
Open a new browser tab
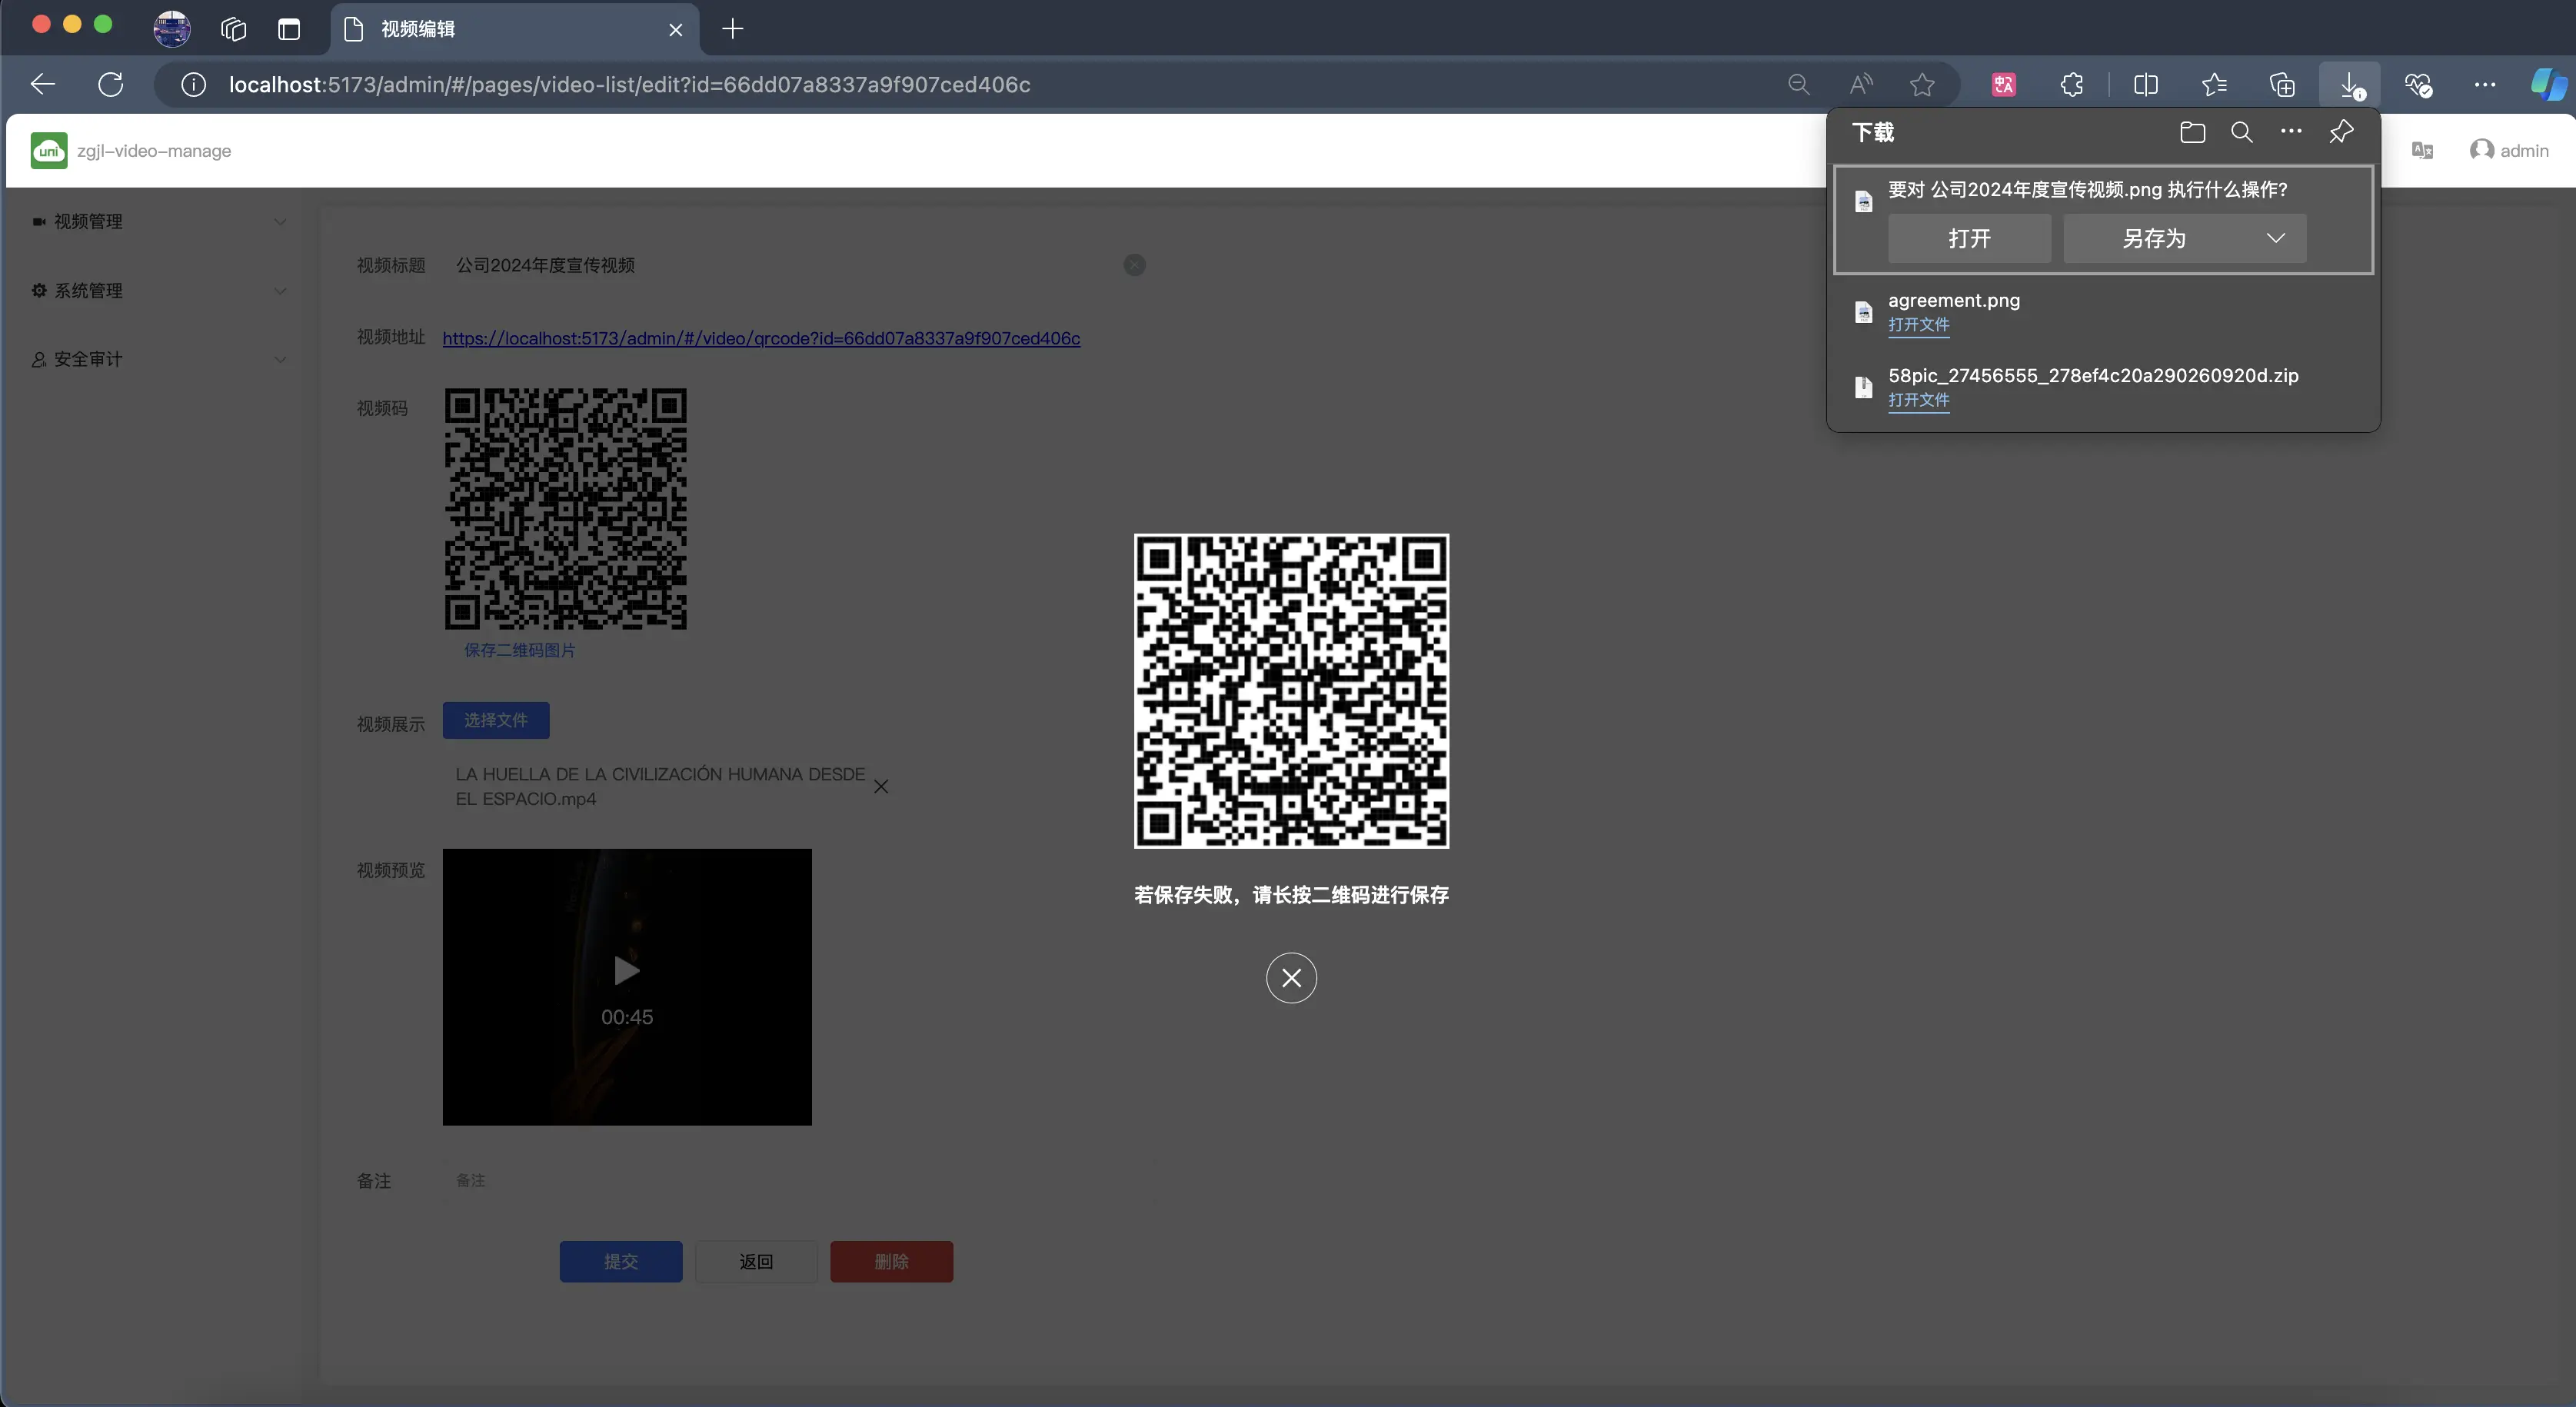tap(733, 29)
